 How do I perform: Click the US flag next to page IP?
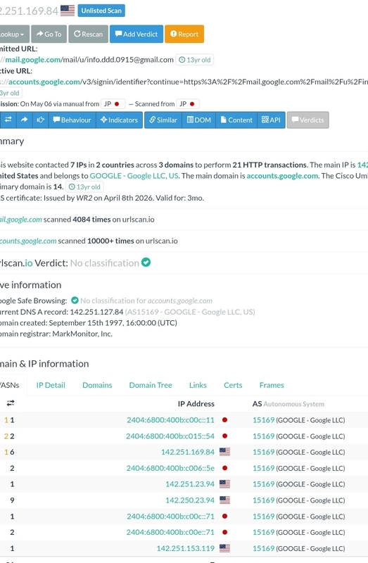click(68, 11)
